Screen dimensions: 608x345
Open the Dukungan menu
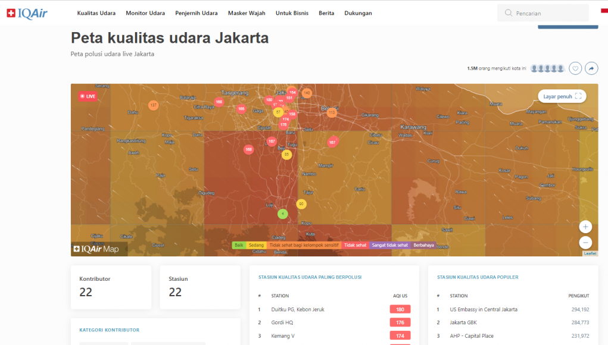click(358, 13)
